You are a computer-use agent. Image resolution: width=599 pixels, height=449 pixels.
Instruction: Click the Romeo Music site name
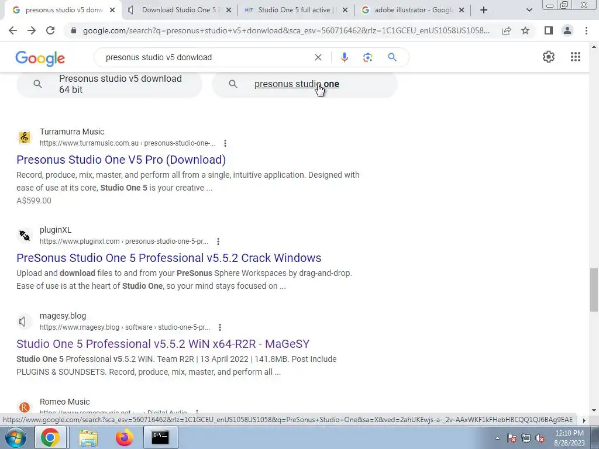[x=64, y=402]
